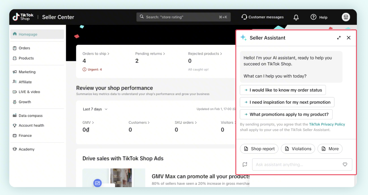This screenshot has height=195, width=368.
Task: Click the 'Updated on Feb 1, 17:00' text
Action: tap(216, 109)
